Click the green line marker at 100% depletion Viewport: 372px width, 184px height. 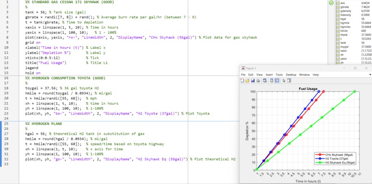tap(354, 91)
